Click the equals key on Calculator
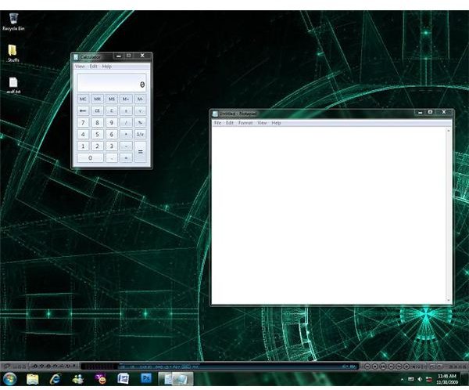Viewport: 469px width, 390px height. [x=140, y=152]
